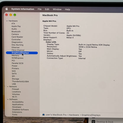Select Audio in the sidebar
This screenshot has width=123, height=123.
point(14,29)
